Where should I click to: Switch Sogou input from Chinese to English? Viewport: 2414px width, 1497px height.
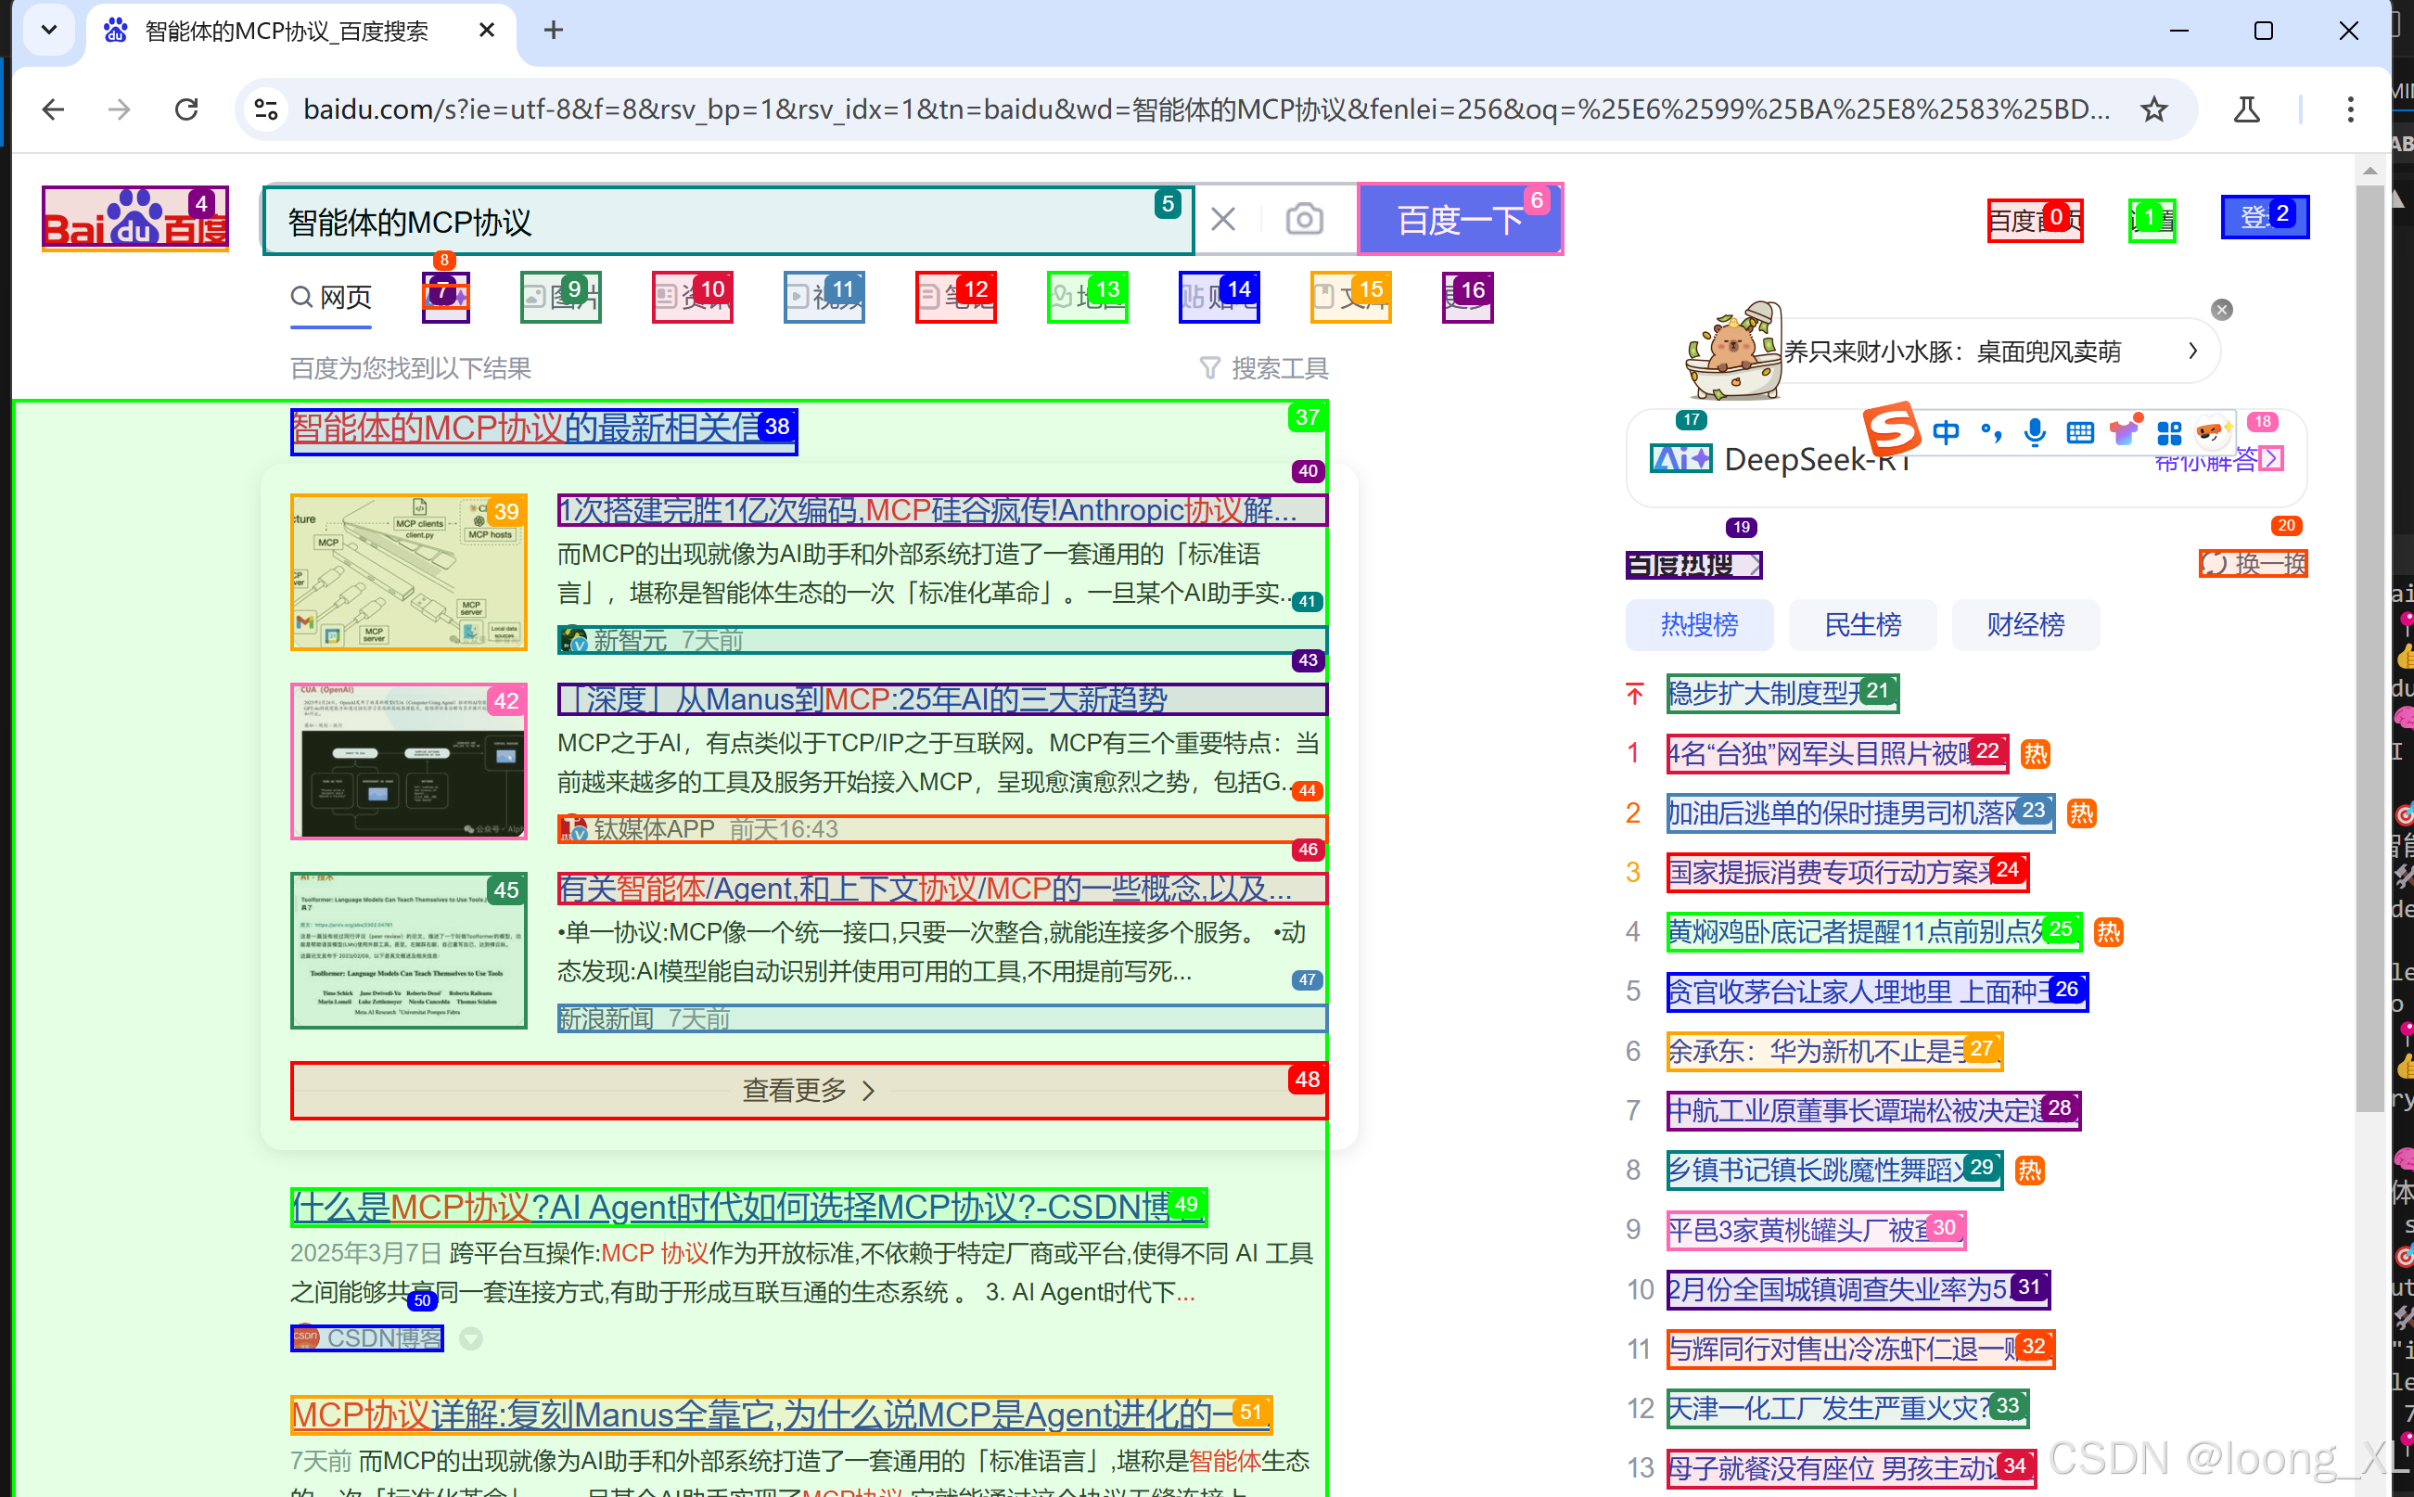[1945, 431]
